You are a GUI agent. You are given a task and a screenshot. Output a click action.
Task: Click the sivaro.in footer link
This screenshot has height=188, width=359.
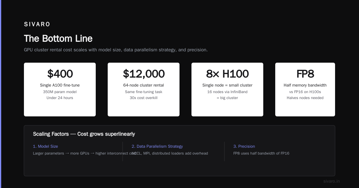[331, 181]
